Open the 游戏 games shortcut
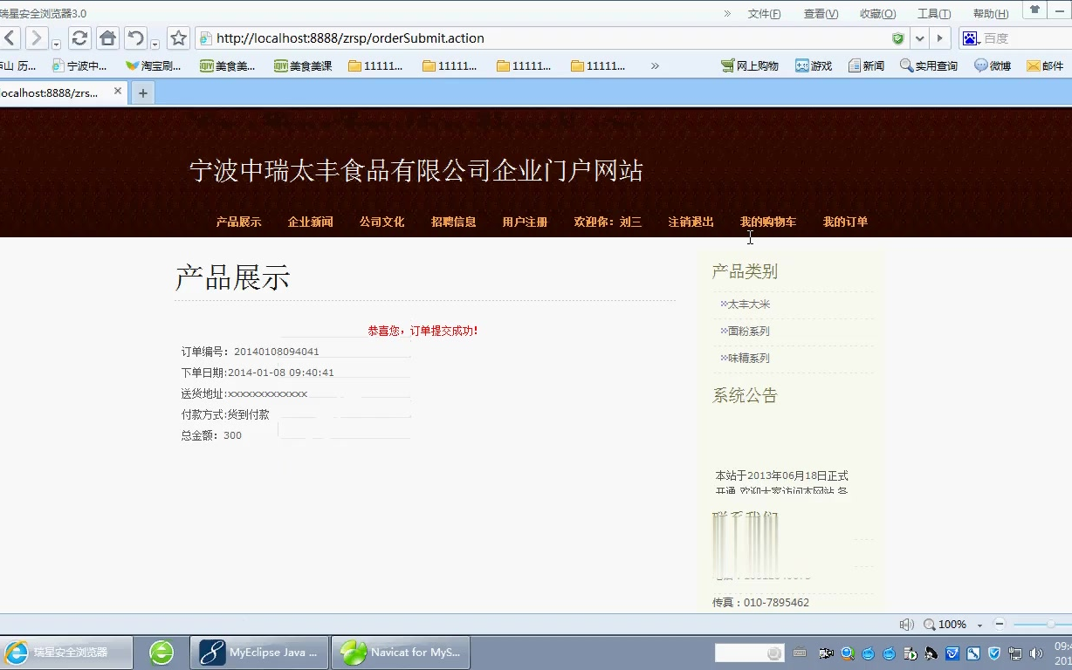1072x670 pixels. tap(813, 65)
